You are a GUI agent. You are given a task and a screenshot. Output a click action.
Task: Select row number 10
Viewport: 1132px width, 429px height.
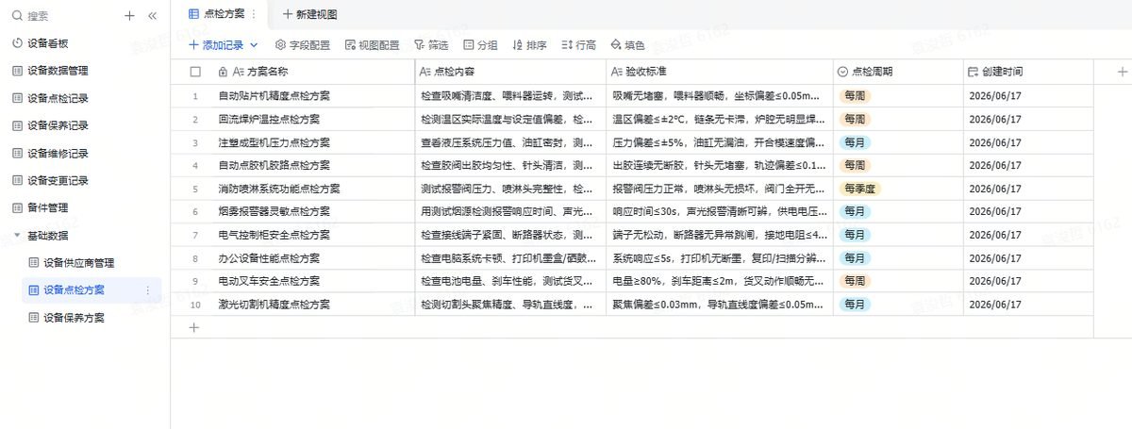pyautogui.click(x=195, y=305)
